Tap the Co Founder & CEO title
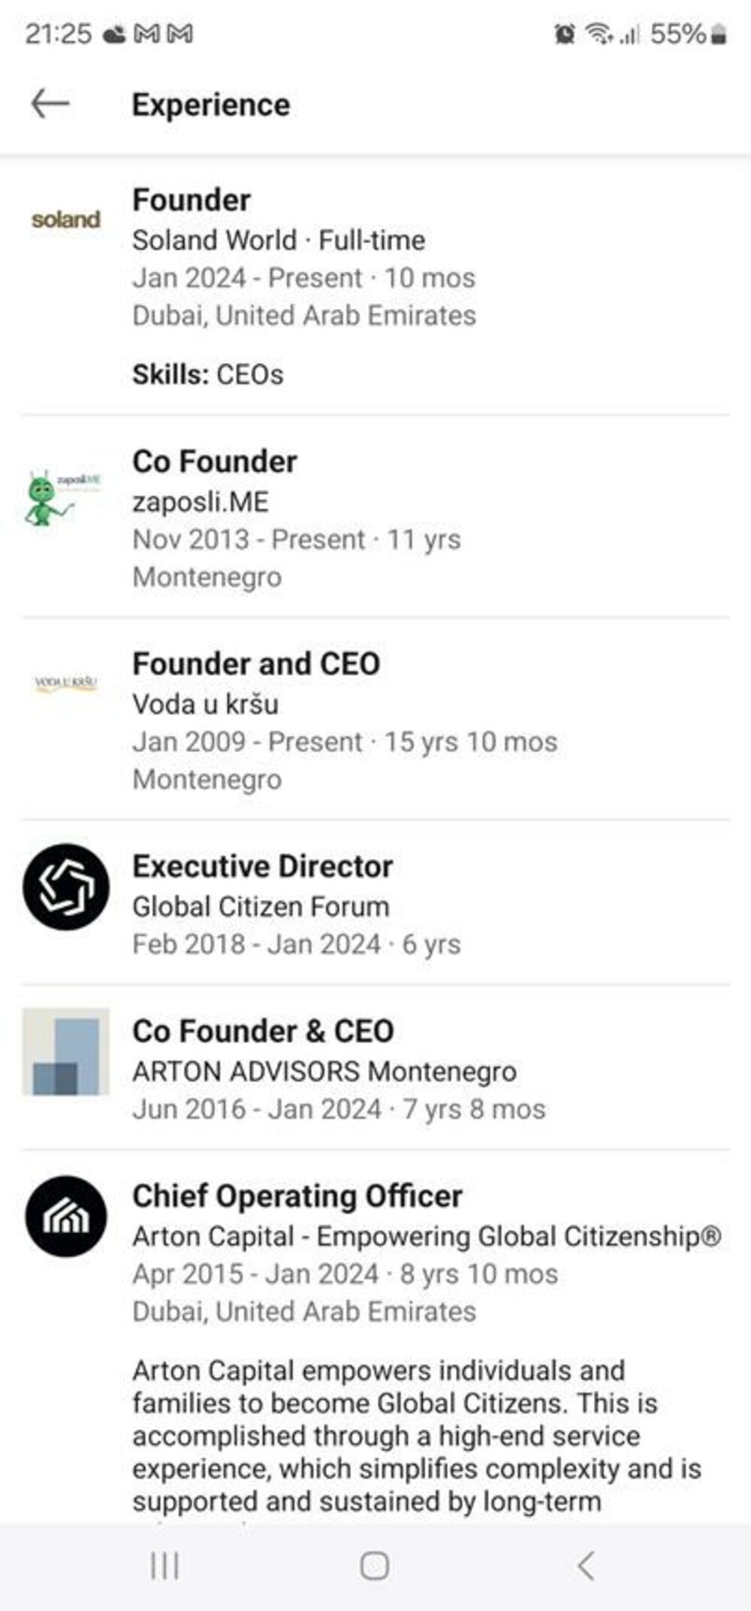The image size is (751, 1611). pyautogui.click(x=263, y=1031)
